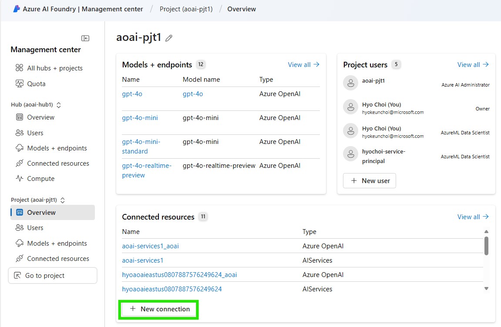Screen dimensions: 501x327
Task: Click the Project (aoai-pjt1) breadcrumb
Action: click(186, 9)
